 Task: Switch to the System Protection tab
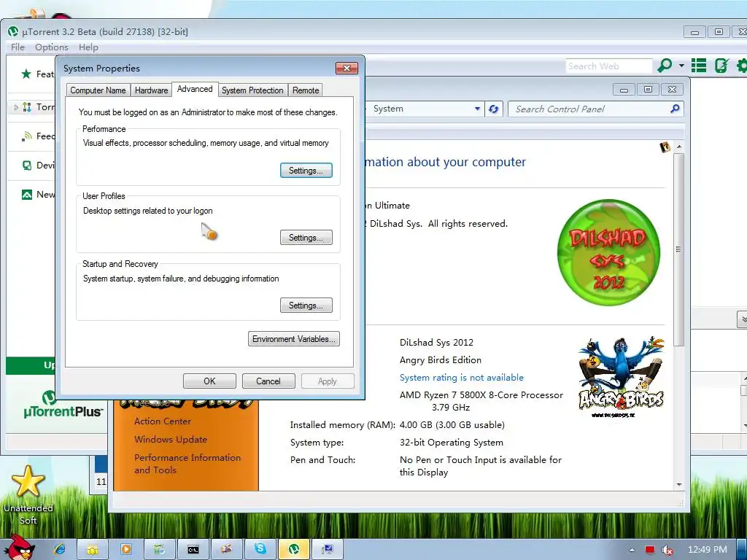(252, 90)
